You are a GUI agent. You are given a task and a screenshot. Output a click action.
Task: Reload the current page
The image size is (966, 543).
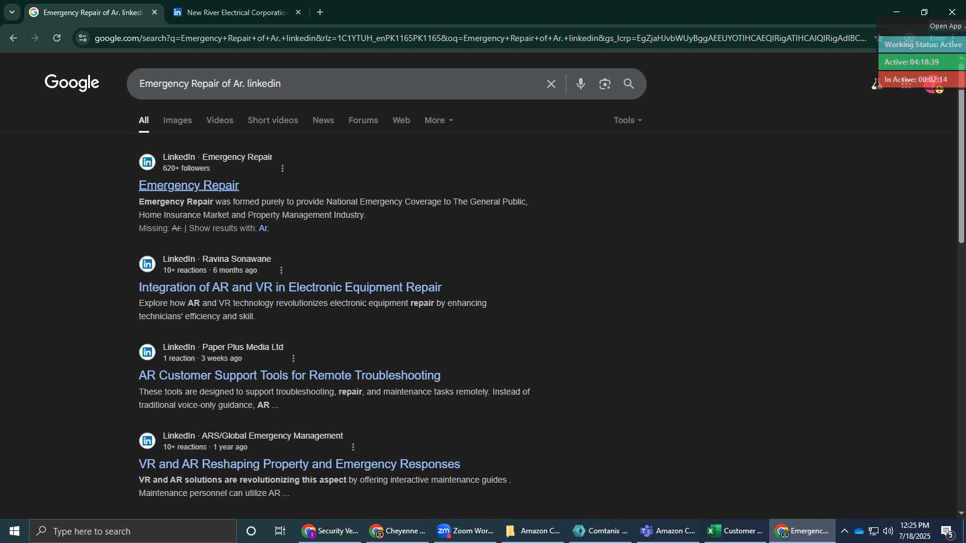coord(57,38)
